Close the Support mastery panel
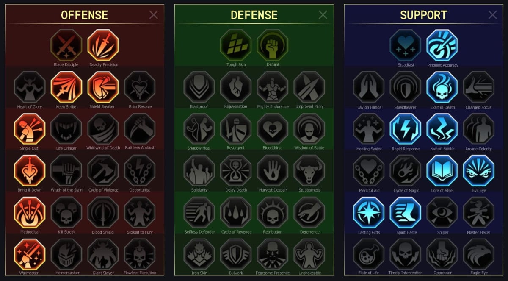 pyautogui.click(x=493, y=15)
